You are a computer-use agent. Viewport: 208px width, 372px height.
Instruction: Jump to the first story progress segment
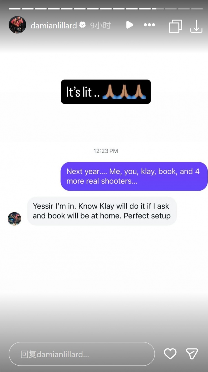15,9
